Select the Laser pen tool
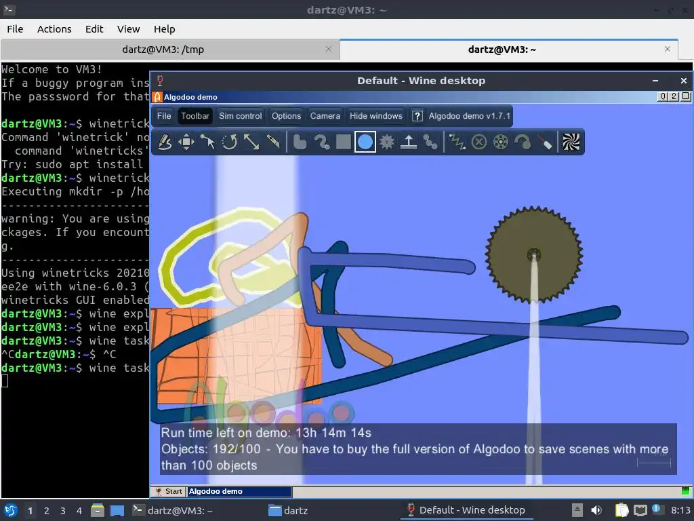 [x=545, y=142]
